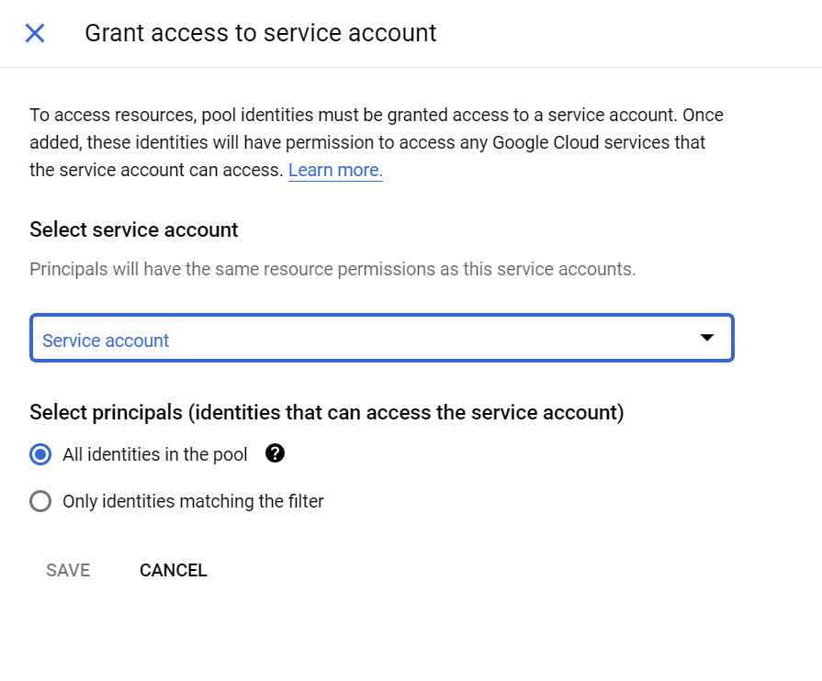Click the Select service account heading
Screen dimensions: 822x681
click(133, 229)
